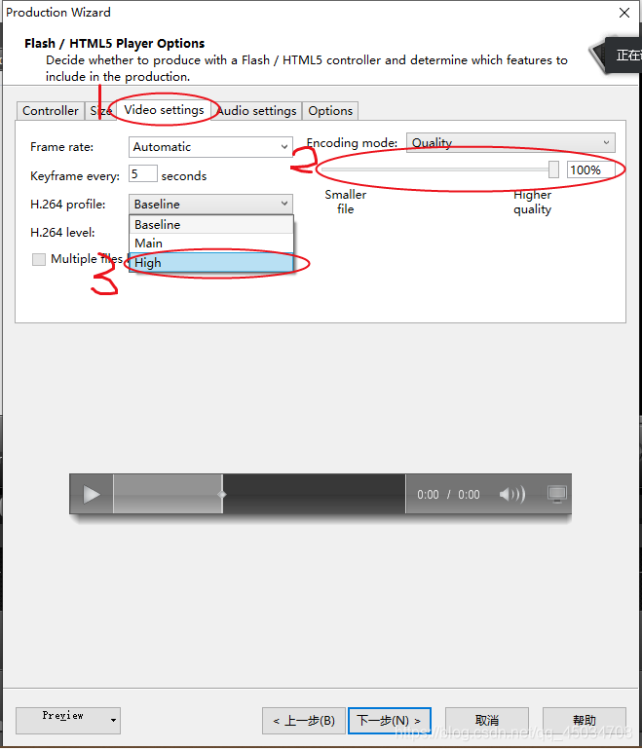The width and height of the screenshot is (642, 751).
Task: Switch to the Controller tab
Action: [51, 111]
